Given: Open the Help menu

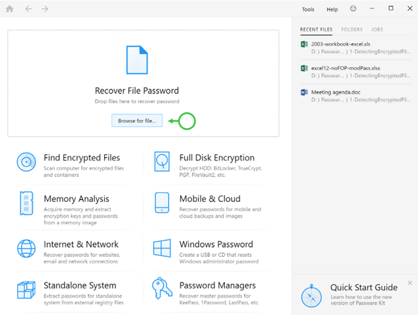Looking at the screenshot, I should tap(332, 9).
